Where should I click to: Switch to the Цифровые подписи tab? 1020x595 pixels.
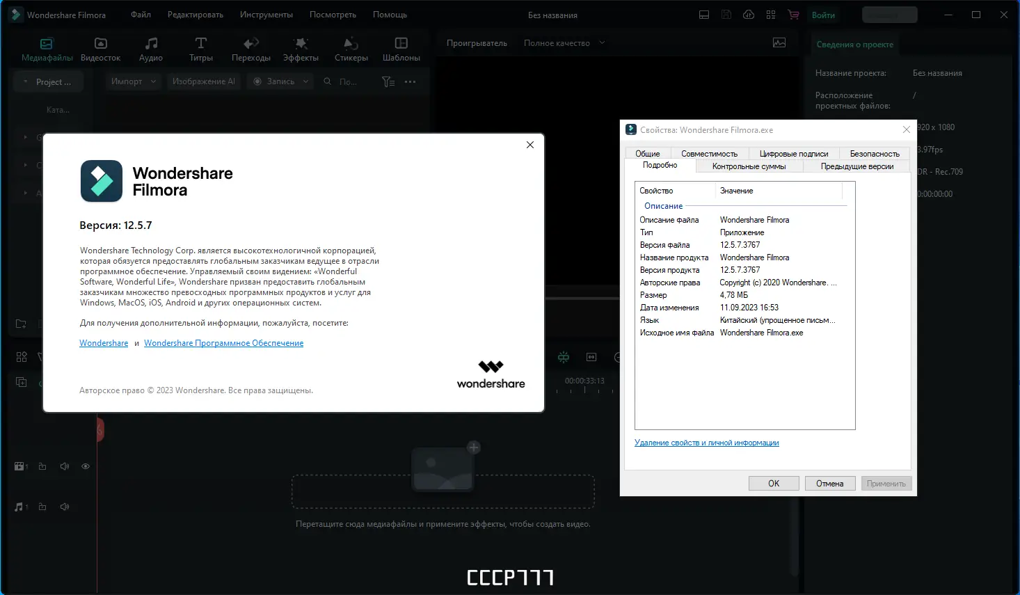(794, 154)
